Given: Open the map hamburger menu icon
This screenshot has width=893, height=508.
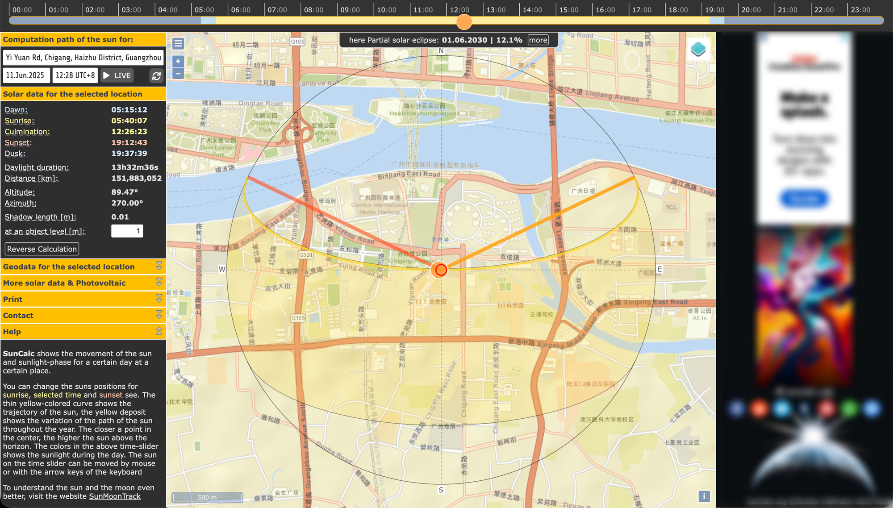Looking at the screenshot, I should tap(178, 43).
